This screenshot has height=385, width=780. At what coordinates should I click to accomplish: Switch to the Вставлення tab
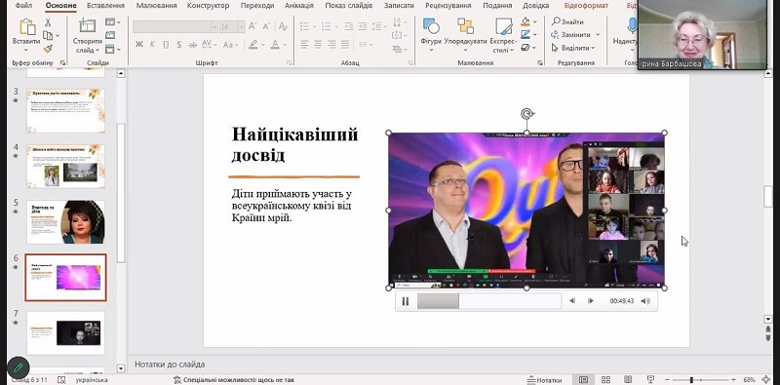coord(105,6)
